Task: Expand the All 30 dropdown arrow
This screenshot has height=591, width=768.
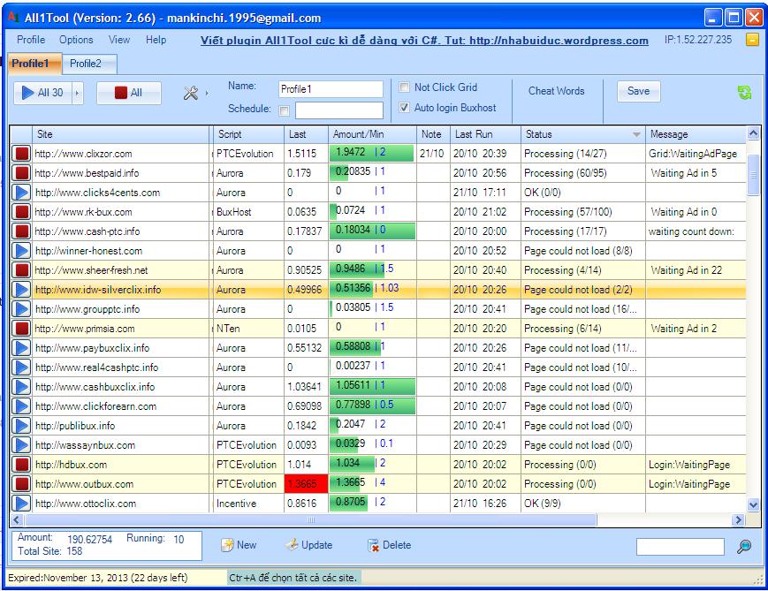Action: point(76,93)
